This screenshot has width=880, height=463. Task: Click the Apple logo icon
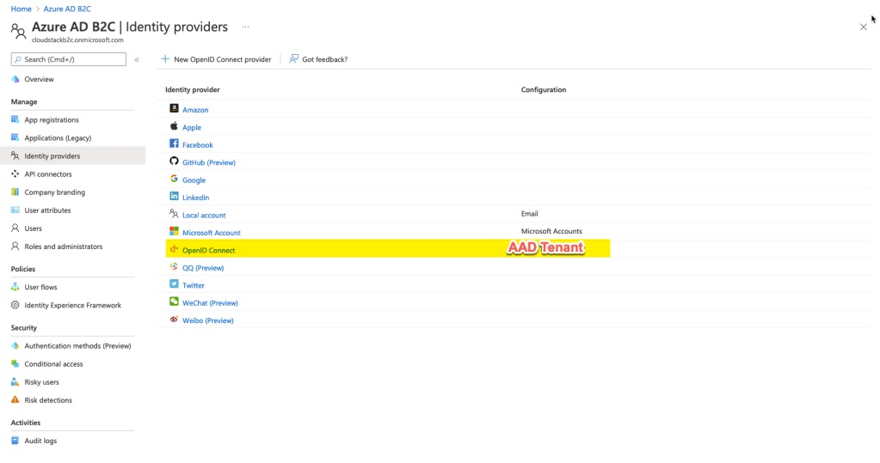tap(174, 126)
